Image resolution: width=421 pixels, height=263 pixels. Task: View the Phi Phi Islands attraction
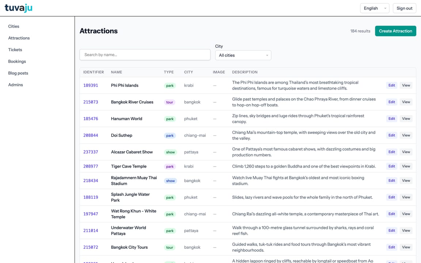406,85
